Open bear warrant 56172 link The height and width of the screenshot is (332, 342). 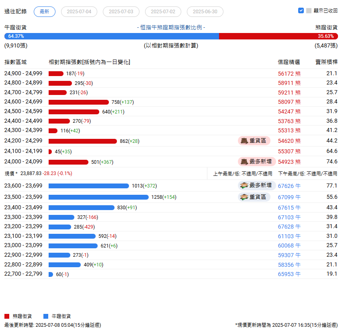pyautogui.click(x=289, y=74)
